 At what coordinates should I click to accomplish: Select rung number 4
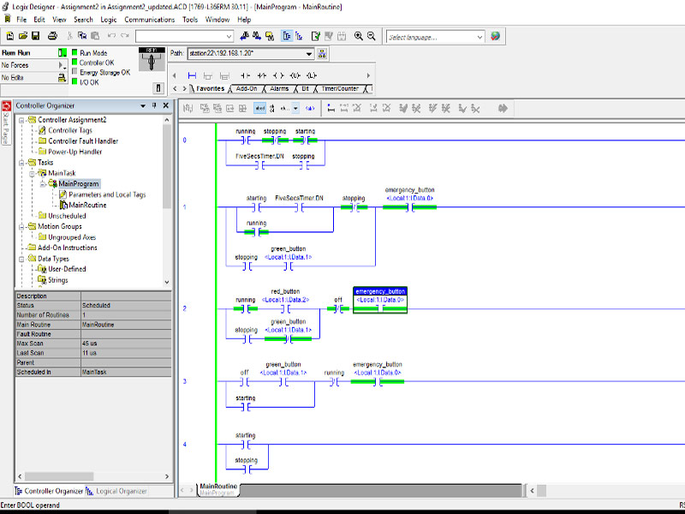point(184,445)
